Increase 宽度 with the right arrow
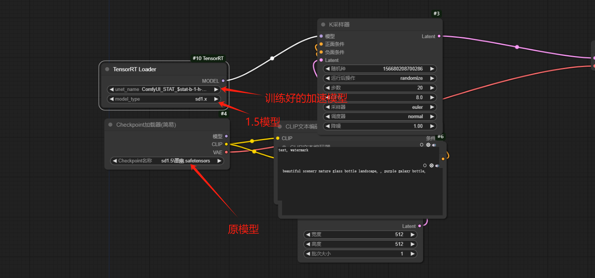This screenshot has width=595, height=278. coord(413,234)
